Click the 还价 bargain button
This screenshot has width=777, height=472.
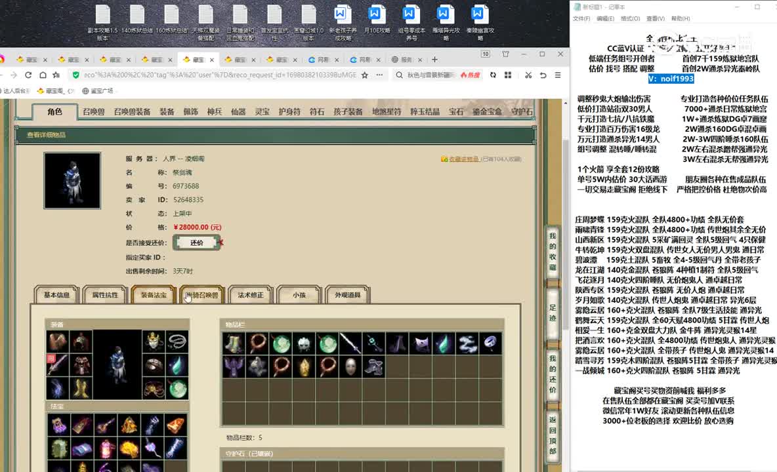[x=197, y=243]
